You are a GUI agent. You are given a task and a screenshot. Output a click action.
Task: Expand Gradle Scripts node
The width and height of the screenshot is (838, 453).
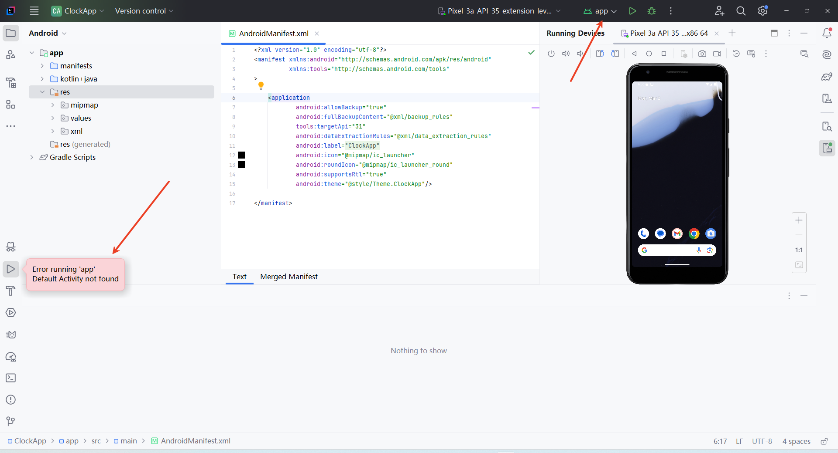coord(32,157)
